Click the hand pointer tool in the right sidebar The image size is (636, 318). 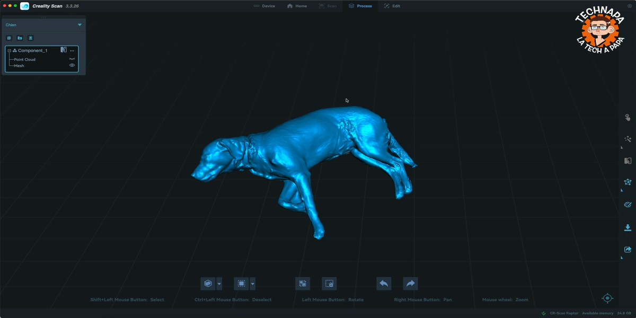tap(628, 118)
